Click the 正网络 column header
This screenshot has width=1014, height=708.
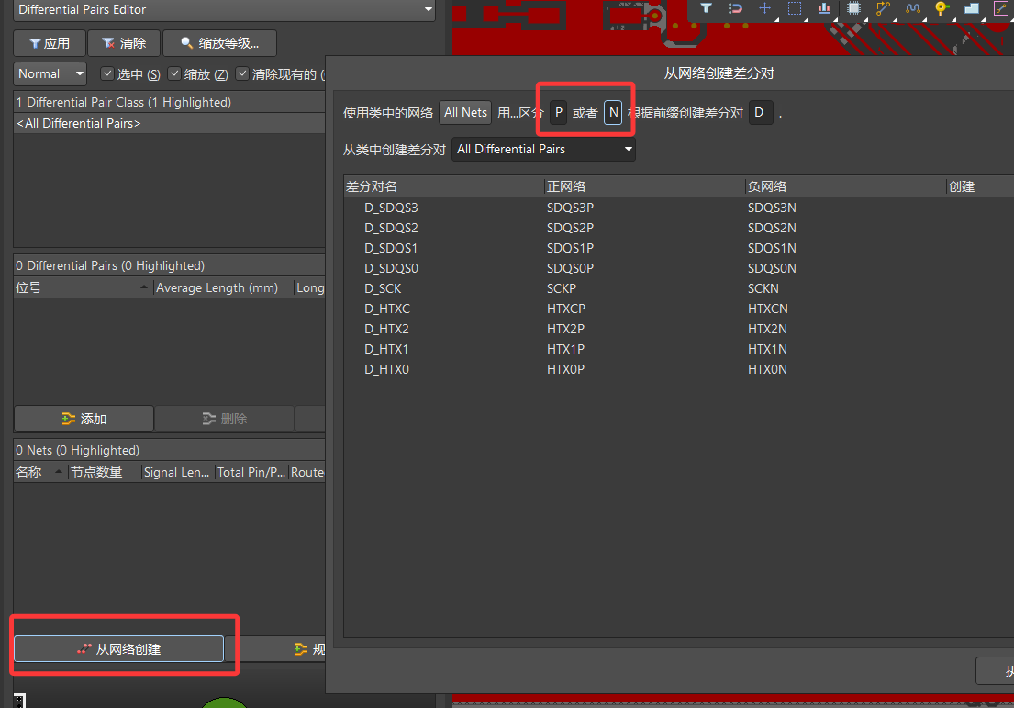point(645,186)
